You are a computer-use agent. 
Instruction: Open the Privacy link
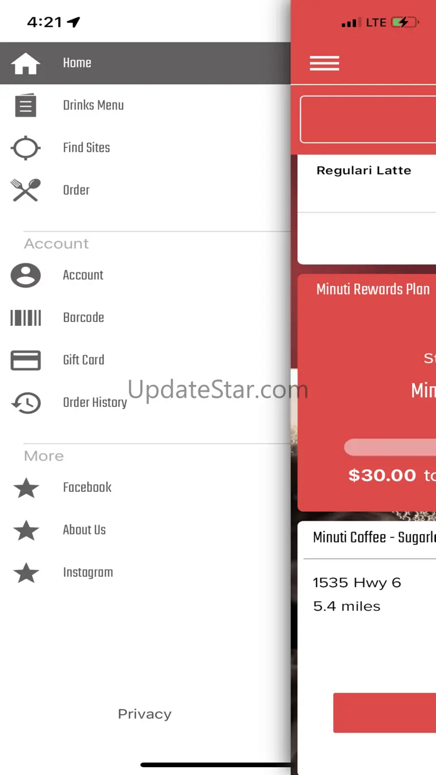pyautogui.click(x=145, y=714)
